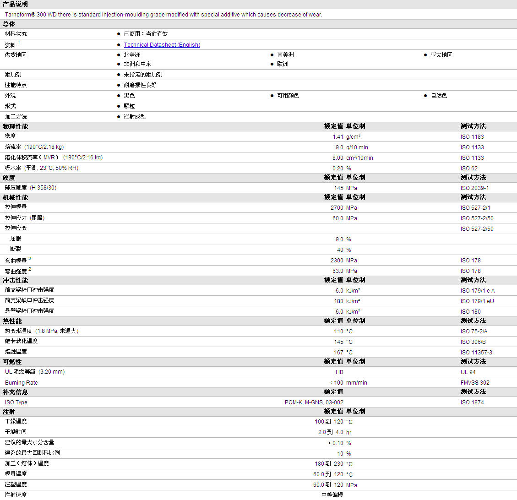Select 拉伸应力 value 60.0 MPa
Viewport: 517px width, 500px height.
pos(344,218)
